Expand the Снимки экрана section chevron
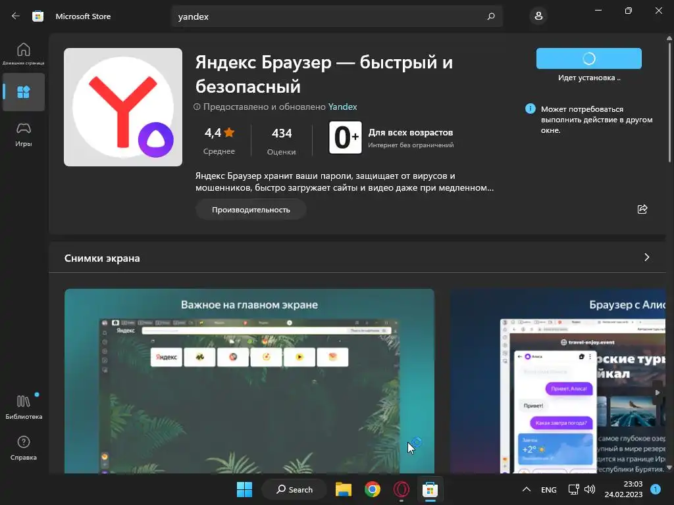Image resolution: width=674 pixels, height=505 pixels. click(647, 257)
